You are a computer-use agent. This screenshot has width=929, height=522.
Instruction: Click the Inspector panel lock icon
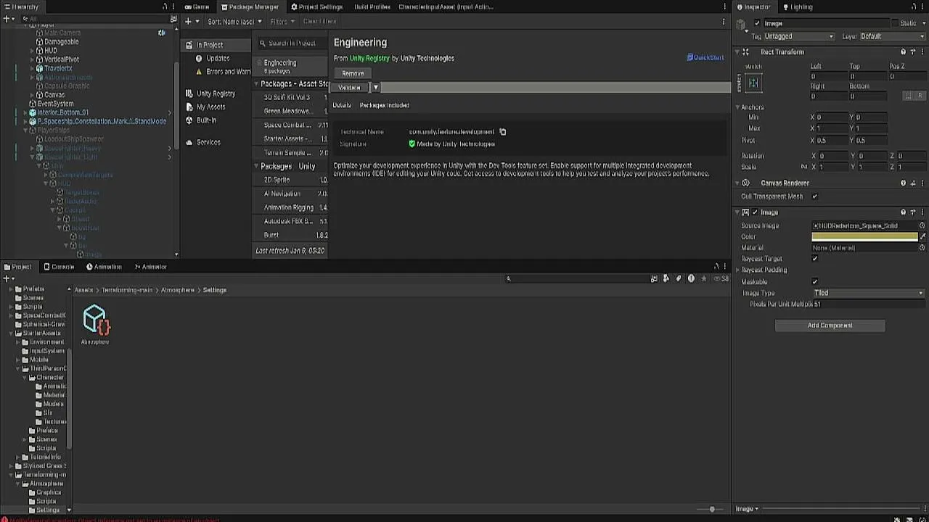pyautogui.click(x=913, y=7)
